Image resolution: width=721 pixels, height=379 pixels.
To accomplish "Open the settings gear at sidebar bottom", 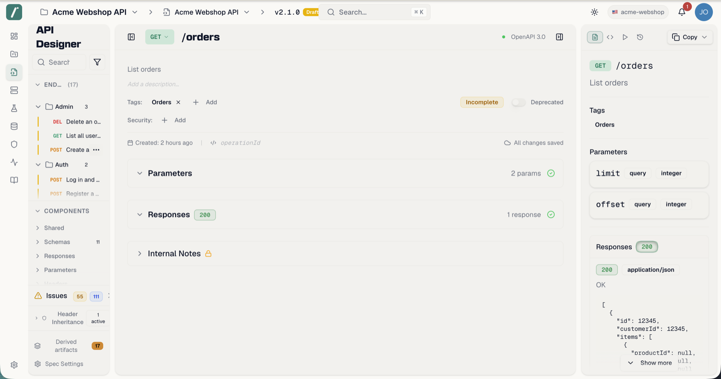I will (14, 365).
